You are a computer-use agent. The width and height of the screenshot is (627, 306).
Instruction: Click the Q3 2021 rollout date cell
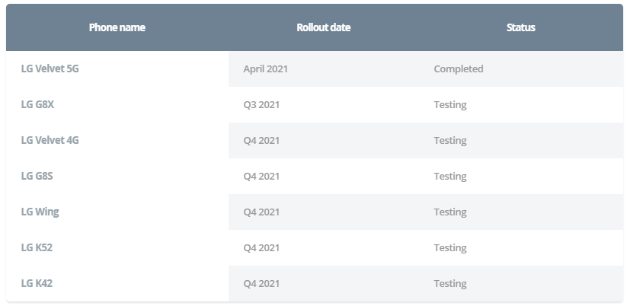coord(261,104)
